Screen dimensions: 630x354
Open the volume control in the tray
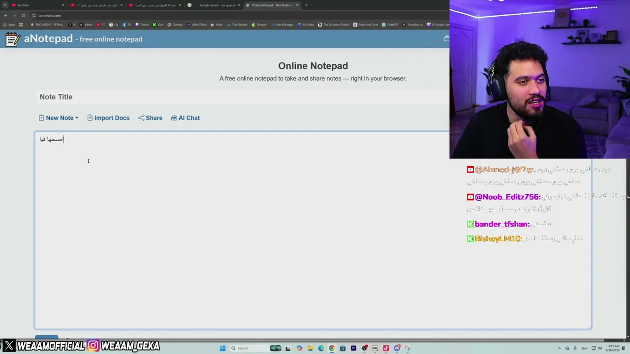[600, 348]
